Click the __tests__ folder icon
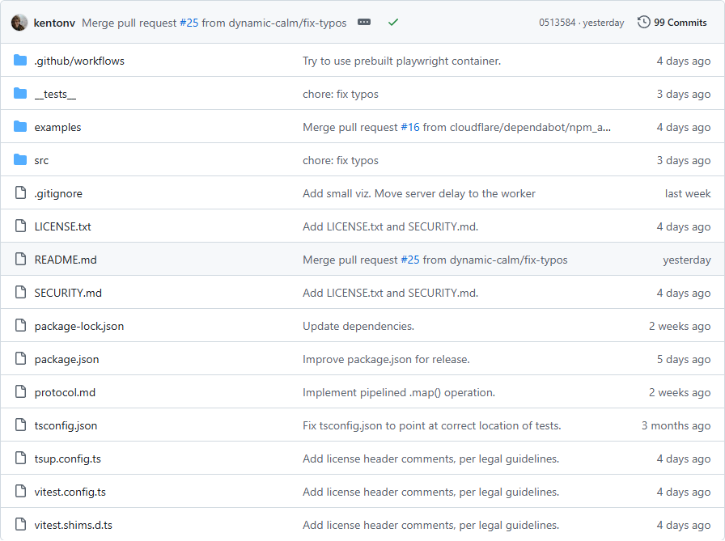Image resolution: width=725 pixels, height=541 pixels. tap(20, 94)
